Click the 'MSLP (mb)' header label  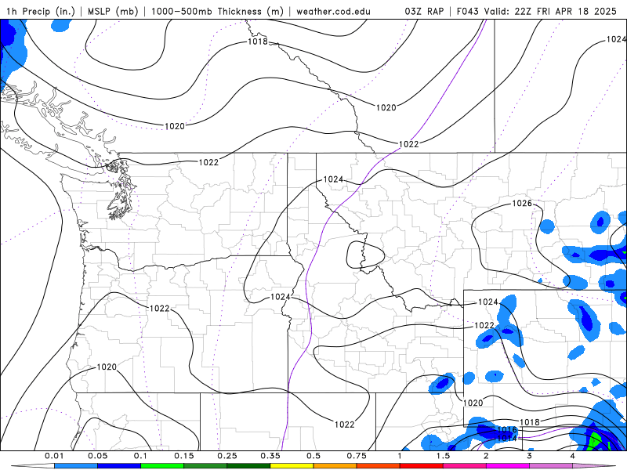[113, 11]
